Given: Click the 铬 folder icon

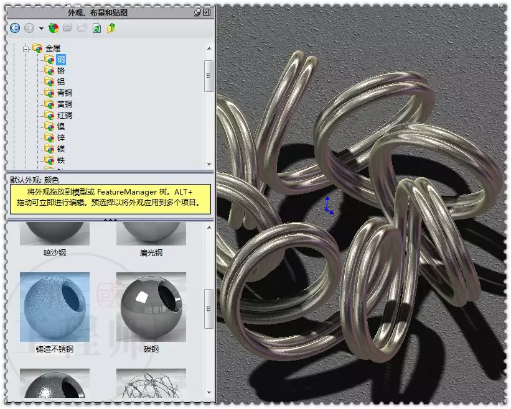Looking at the screenshot, I should click(x=49, y=71).
